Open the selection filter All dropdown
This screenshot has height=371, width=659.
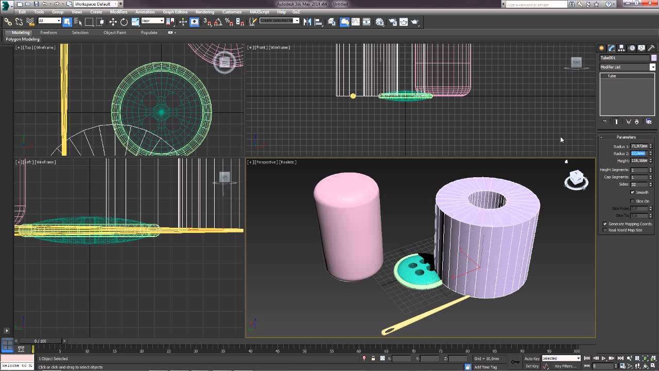pos(49,21)
